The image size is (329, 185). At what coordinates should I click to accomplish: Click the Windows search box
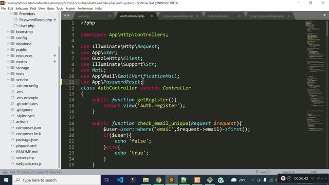pos(57,180)
